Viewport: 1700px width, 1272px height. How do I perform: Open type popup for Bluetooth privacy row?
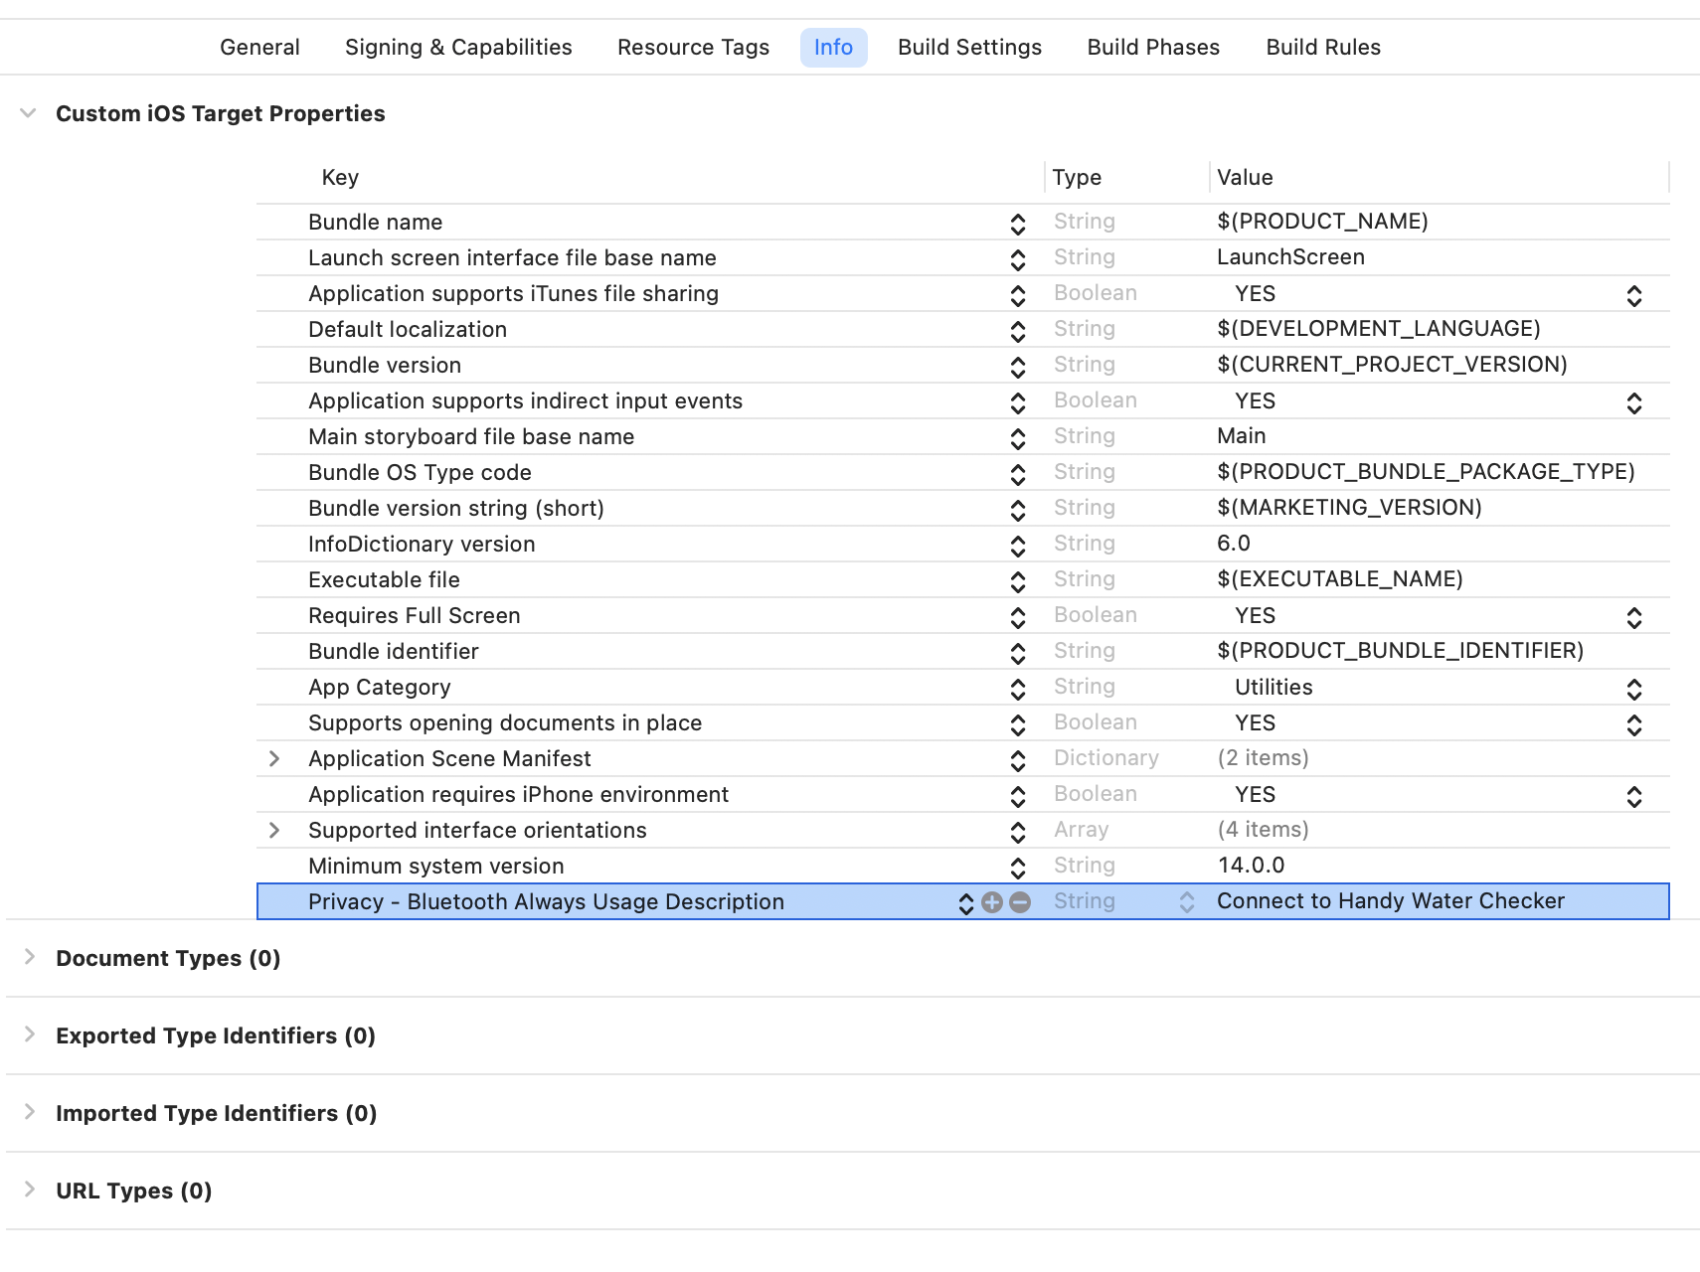(x=1186, y=902)
